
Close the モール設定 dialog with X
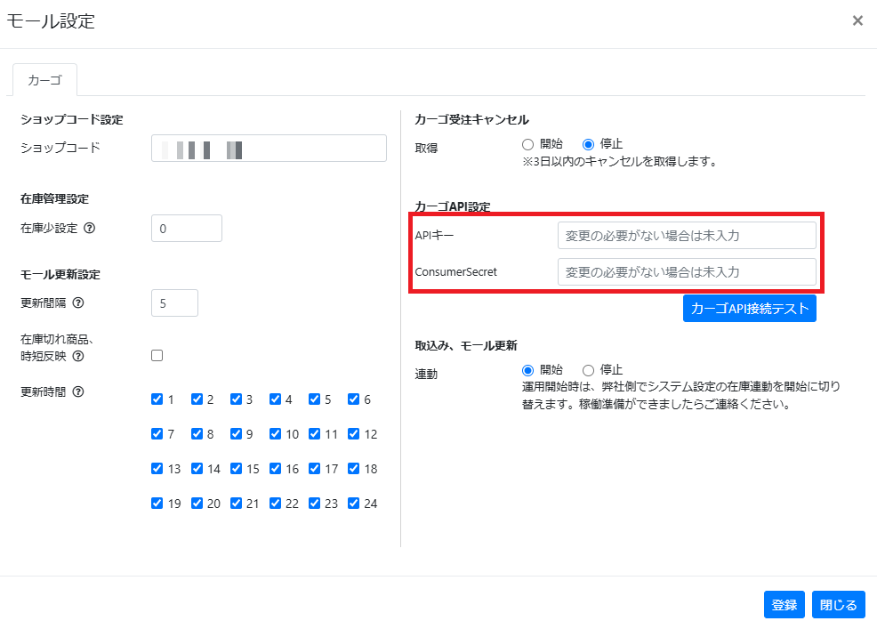pos(857,20)
